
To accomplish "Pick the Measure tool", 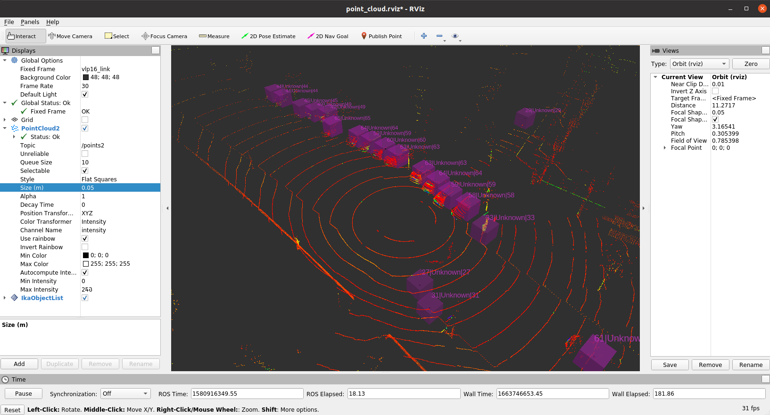I will click(214, 36).
